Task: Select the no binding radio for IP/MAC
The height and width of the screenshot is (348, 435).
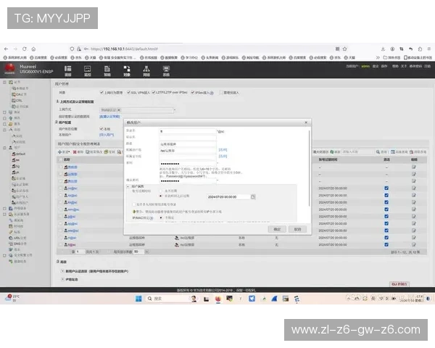Action: (161, 217)
